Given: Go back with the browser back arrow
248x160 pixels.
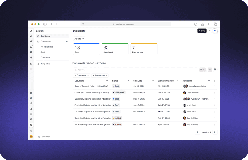Looking at the screenshot, I should pos(51,24).
